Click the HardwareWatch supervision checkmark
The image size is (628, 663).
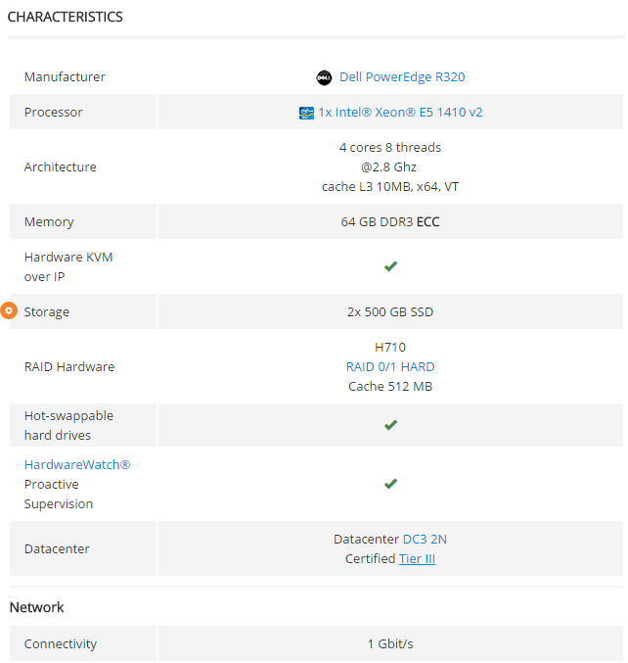[390, 484]
